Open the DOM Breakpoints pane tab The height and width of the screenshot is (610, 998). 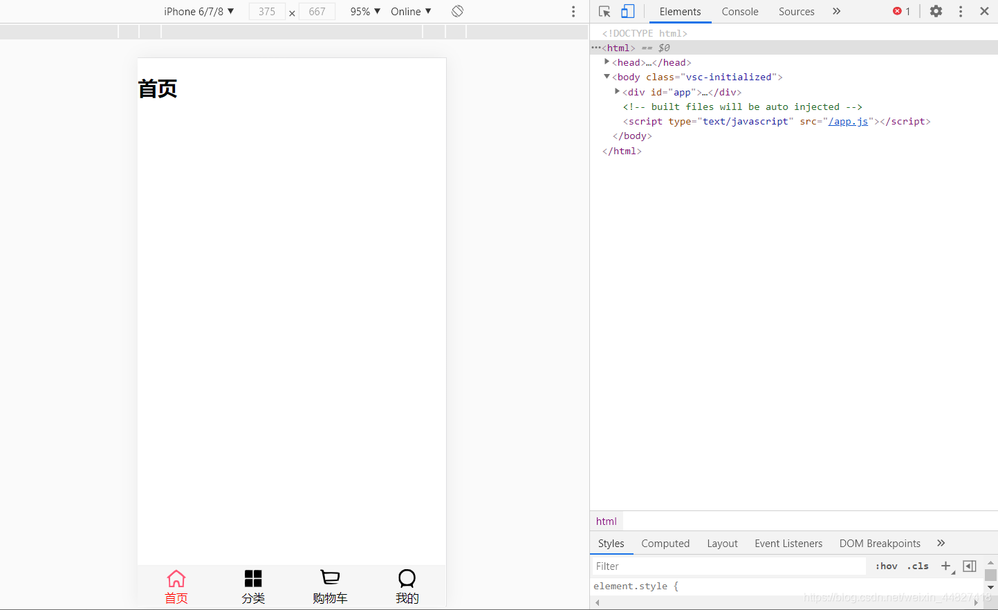click(x=880, y=543)
